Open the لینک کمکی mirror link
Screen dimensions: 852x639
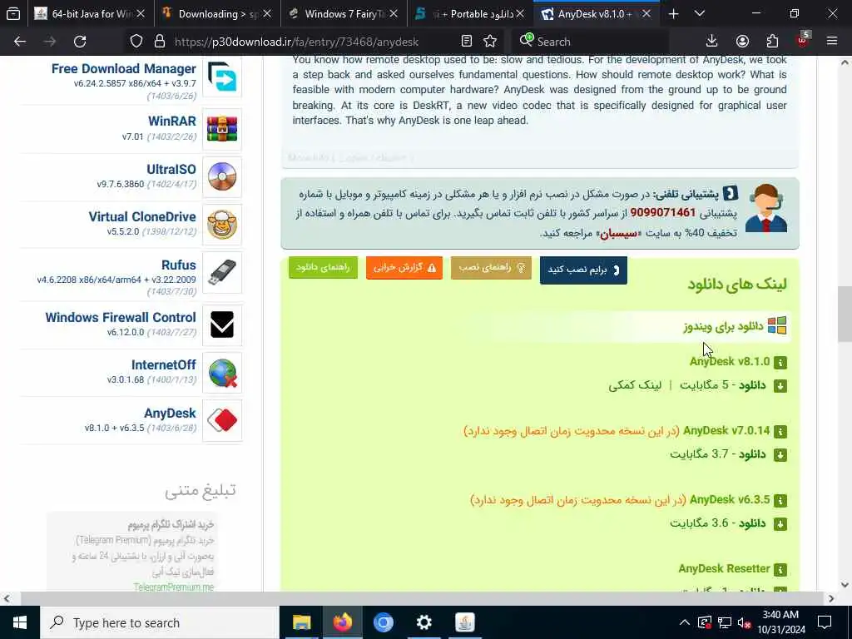pos(635,385)
